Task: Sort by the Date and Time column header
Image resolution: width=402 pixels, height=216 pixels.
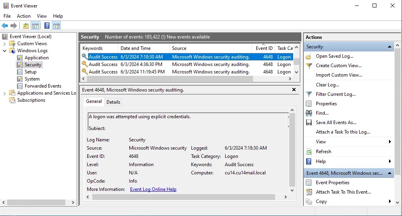Action: click(x=143, y=48)
